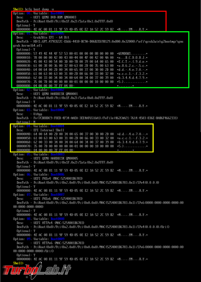Select the Boot0008 variable name
Image resolution: width=201 pixels, height=282 pixels.
click(57, 219)
